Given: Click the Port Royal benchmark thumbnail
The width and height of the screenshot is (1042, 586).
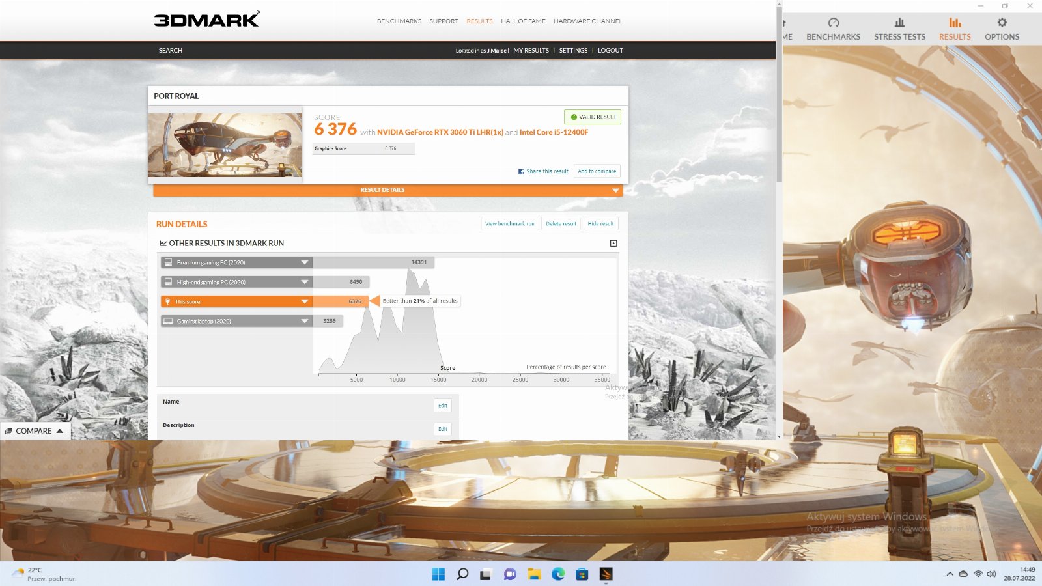Looking at the screenshot, I should click(x=225, y=145).
